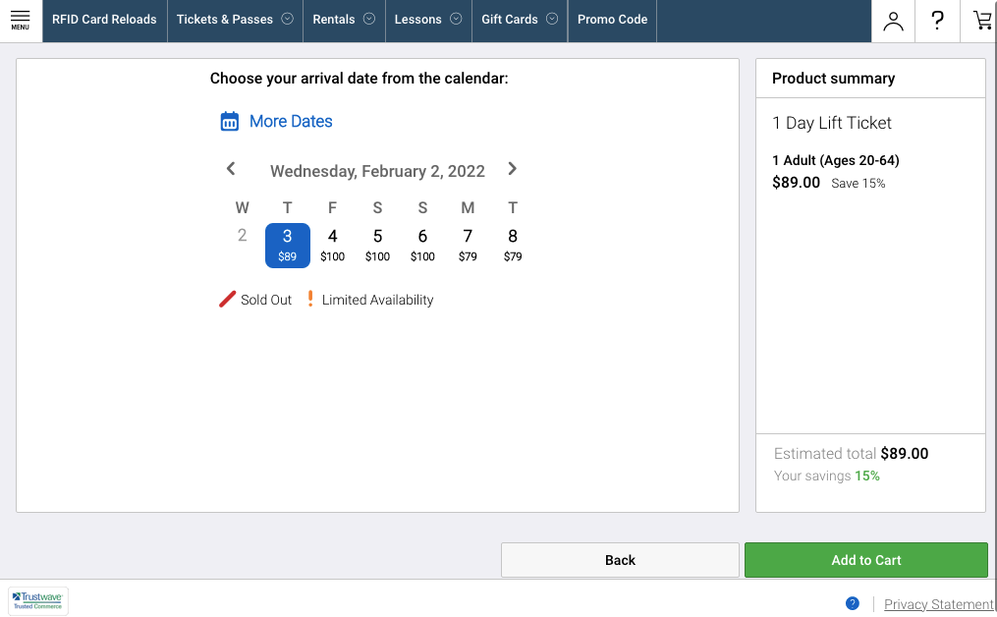Open the hamburger MENU icon

21,20
